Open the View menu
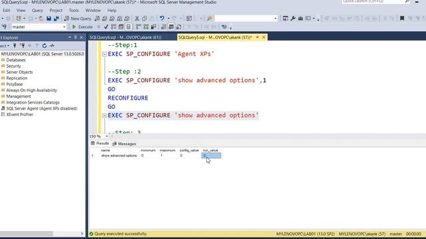The image size is (426, 239). tap(21, 11)
